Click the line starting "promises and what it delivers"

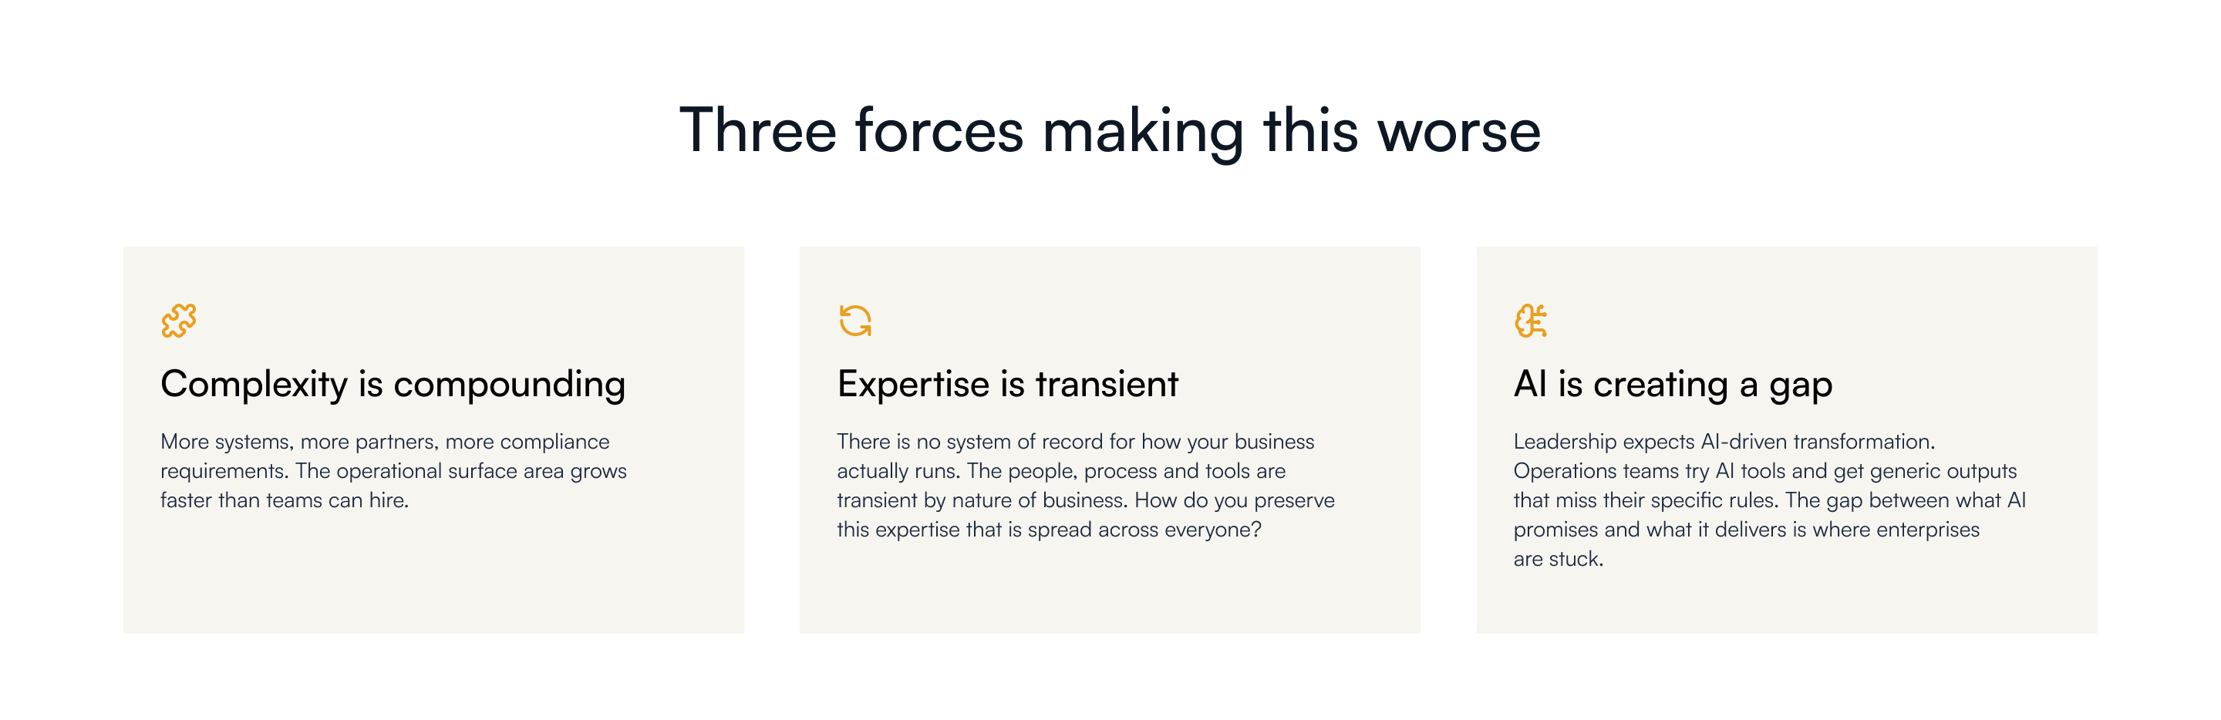coord(1746,530)
